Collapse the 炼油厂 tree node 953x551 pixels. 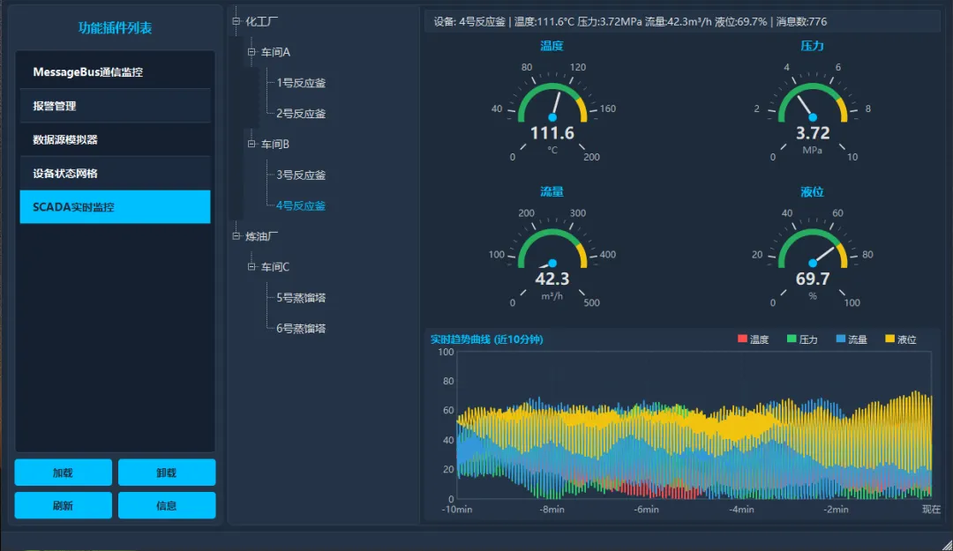click(x=236, y=235)
